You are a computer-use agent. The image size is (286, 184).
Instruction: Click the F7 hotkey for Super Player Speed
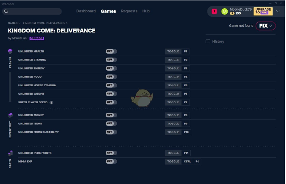click(x=186, y=102)
